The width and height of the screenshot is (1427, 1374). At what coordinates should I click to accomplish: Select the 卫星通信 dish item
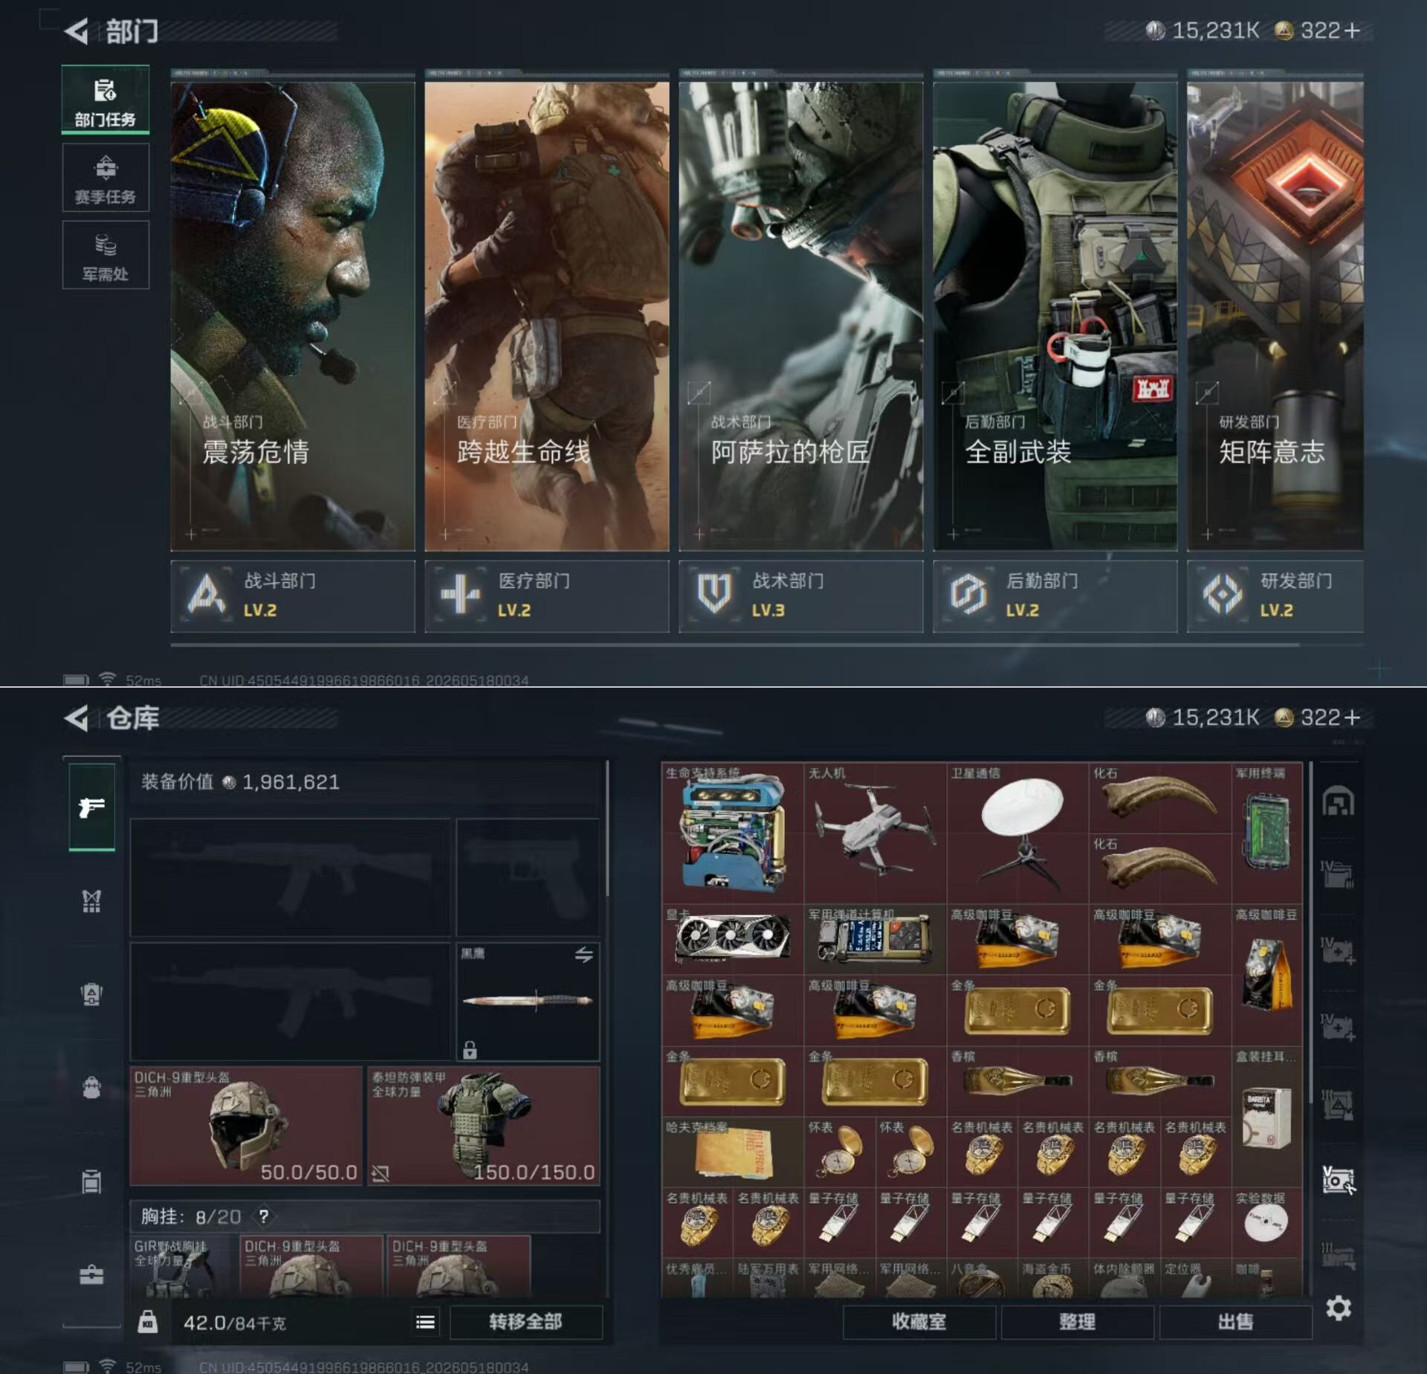click(1017, 832)
